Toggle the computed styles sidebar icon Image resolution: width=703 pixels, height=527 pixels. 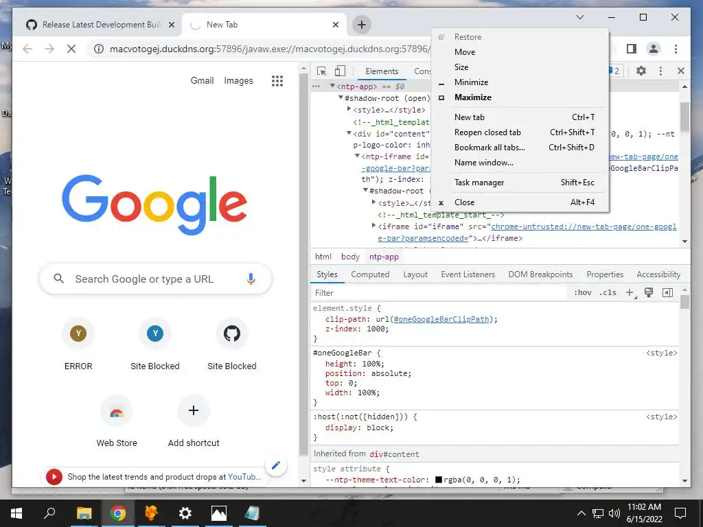pyautogui.click(x=667, y=292)
